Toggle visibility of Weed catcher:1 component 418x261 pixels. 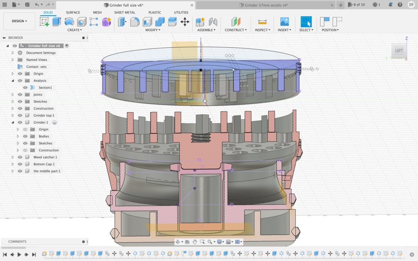[20, 157]
